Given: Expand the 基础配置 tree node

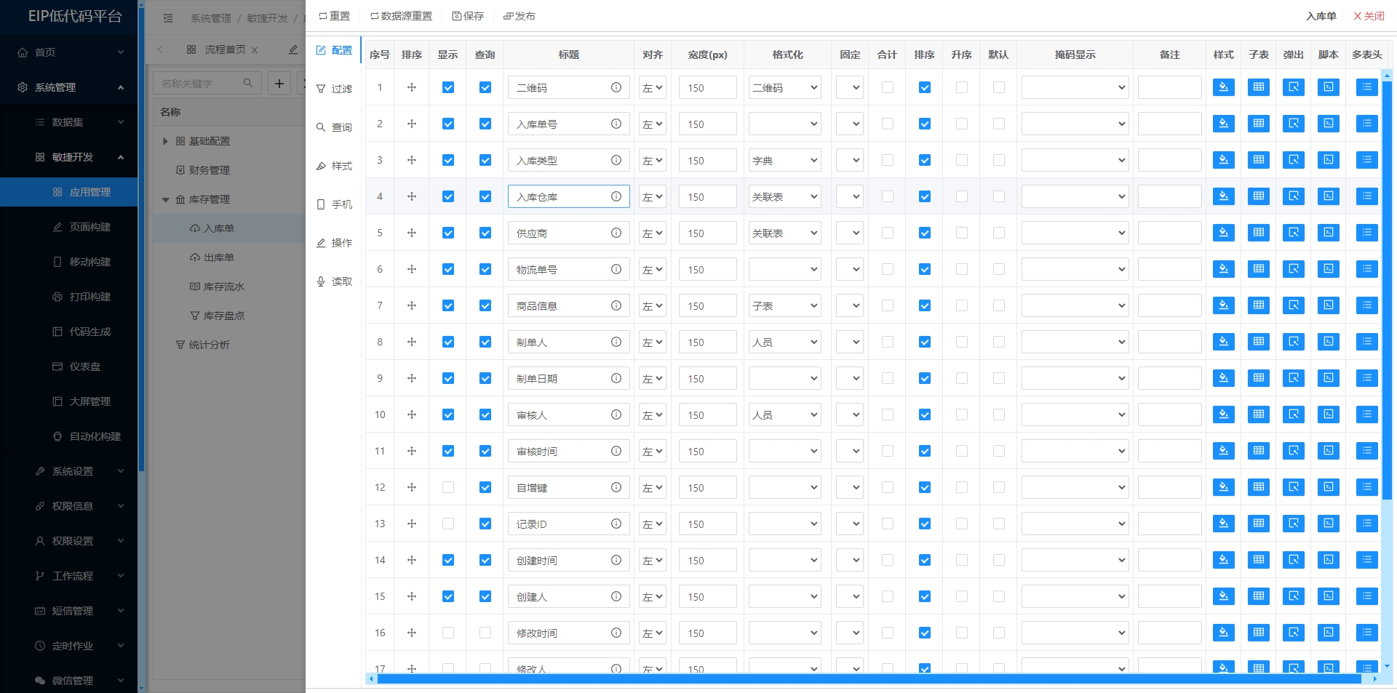Looking at the screenshot, I should pyautogui.click(x=165, y=141).
